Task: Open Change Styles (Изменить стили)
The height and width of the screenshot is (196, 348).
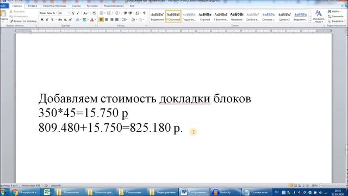Action: (319, 16)
